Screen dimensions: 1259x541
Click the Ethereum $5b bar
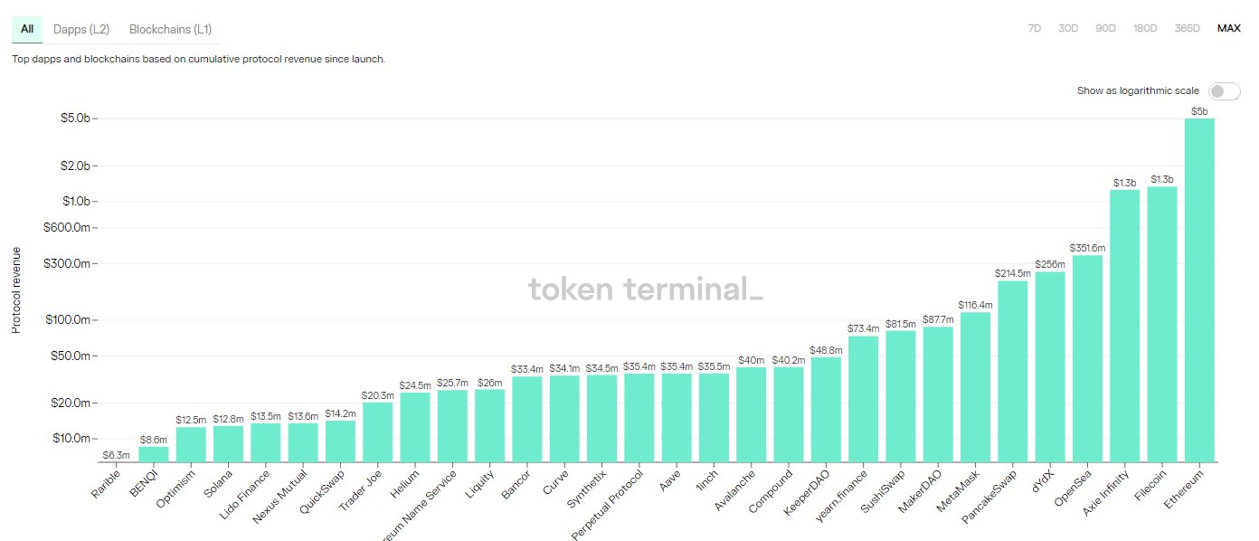[1199, 289]
